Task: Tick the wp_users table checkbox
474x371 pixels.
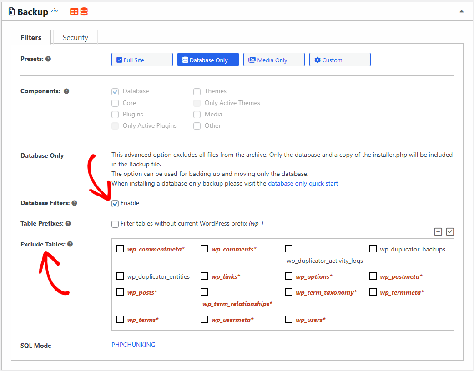Action: (289, 319)
